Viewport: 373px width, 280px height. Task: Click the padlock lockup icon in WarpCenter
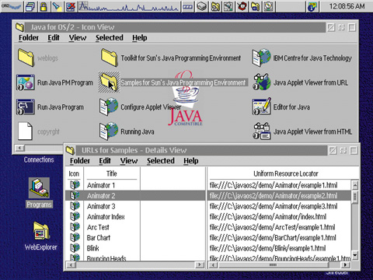(x=44, y=7)
